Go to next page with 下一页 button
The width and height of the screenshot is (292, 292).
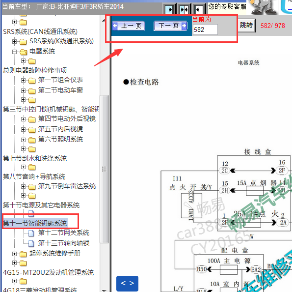click(170, 26)
